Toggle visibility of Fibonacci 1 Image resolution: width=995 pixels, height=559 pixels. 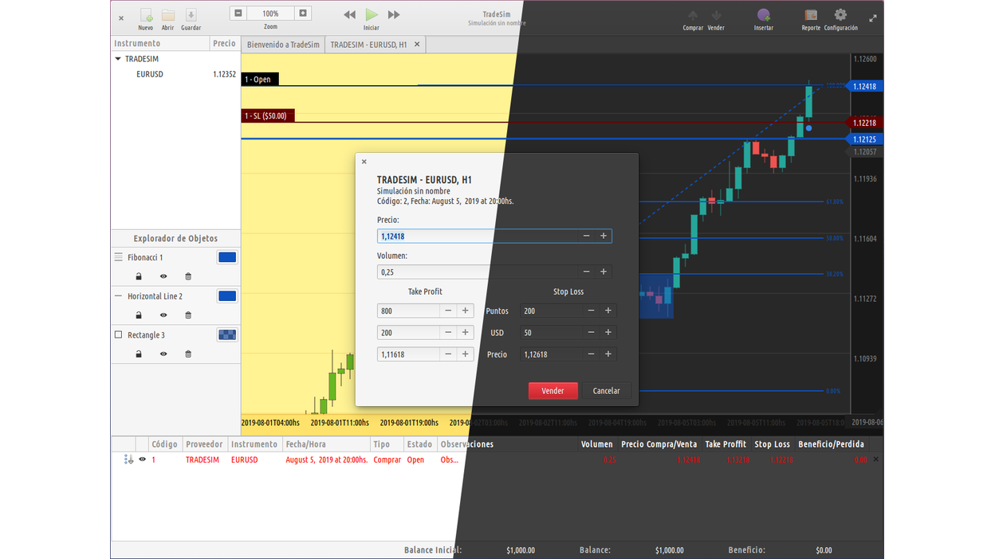[163, 277]
